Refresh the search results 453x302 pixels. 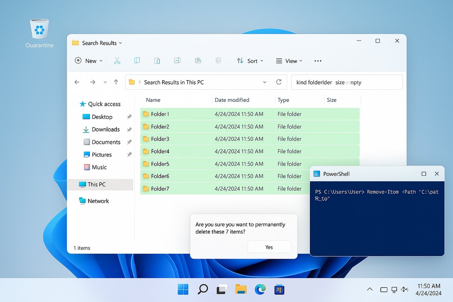coord(279,82)
